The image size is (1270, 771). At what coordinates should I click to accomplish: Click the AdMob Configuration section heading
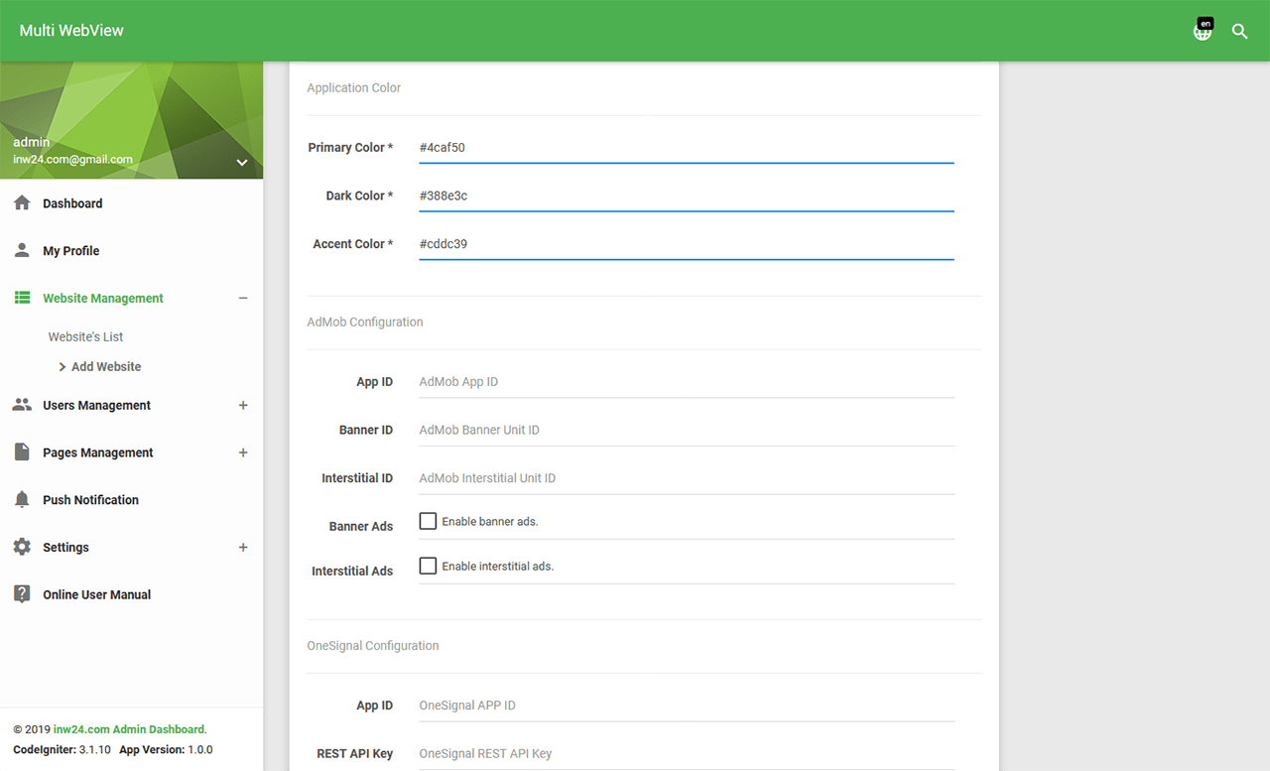click(x=365, y=322)
